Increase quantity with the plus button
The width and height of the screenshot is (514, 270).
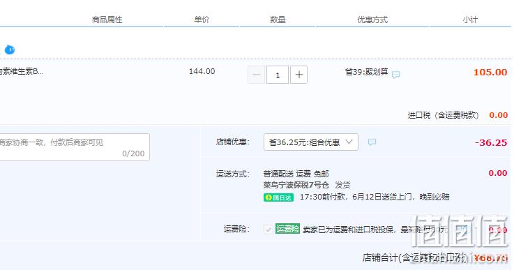(x=298, y=75)
